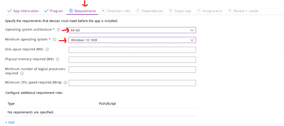Click the Path/Script column header
The image size is (284, 126).
(107, 104)
